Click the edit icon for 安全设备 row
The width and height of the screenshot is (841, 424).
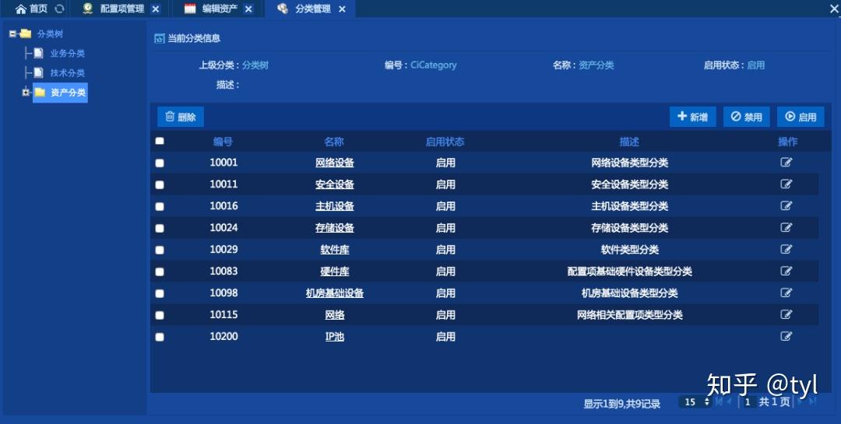tap(786, 184)
